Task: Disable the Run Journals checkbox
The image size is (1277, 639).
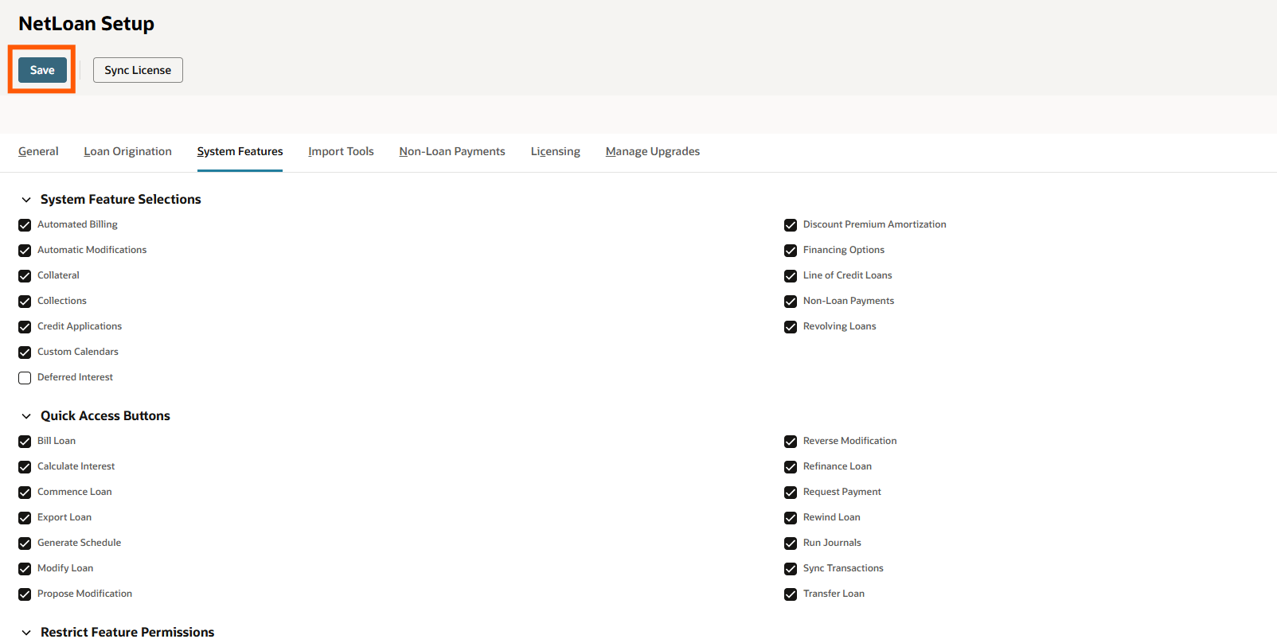Action: 791,544
